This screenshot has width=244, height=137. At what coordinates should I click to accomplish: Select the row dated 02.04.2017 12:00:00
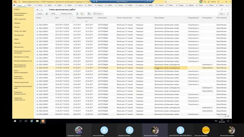132,71
